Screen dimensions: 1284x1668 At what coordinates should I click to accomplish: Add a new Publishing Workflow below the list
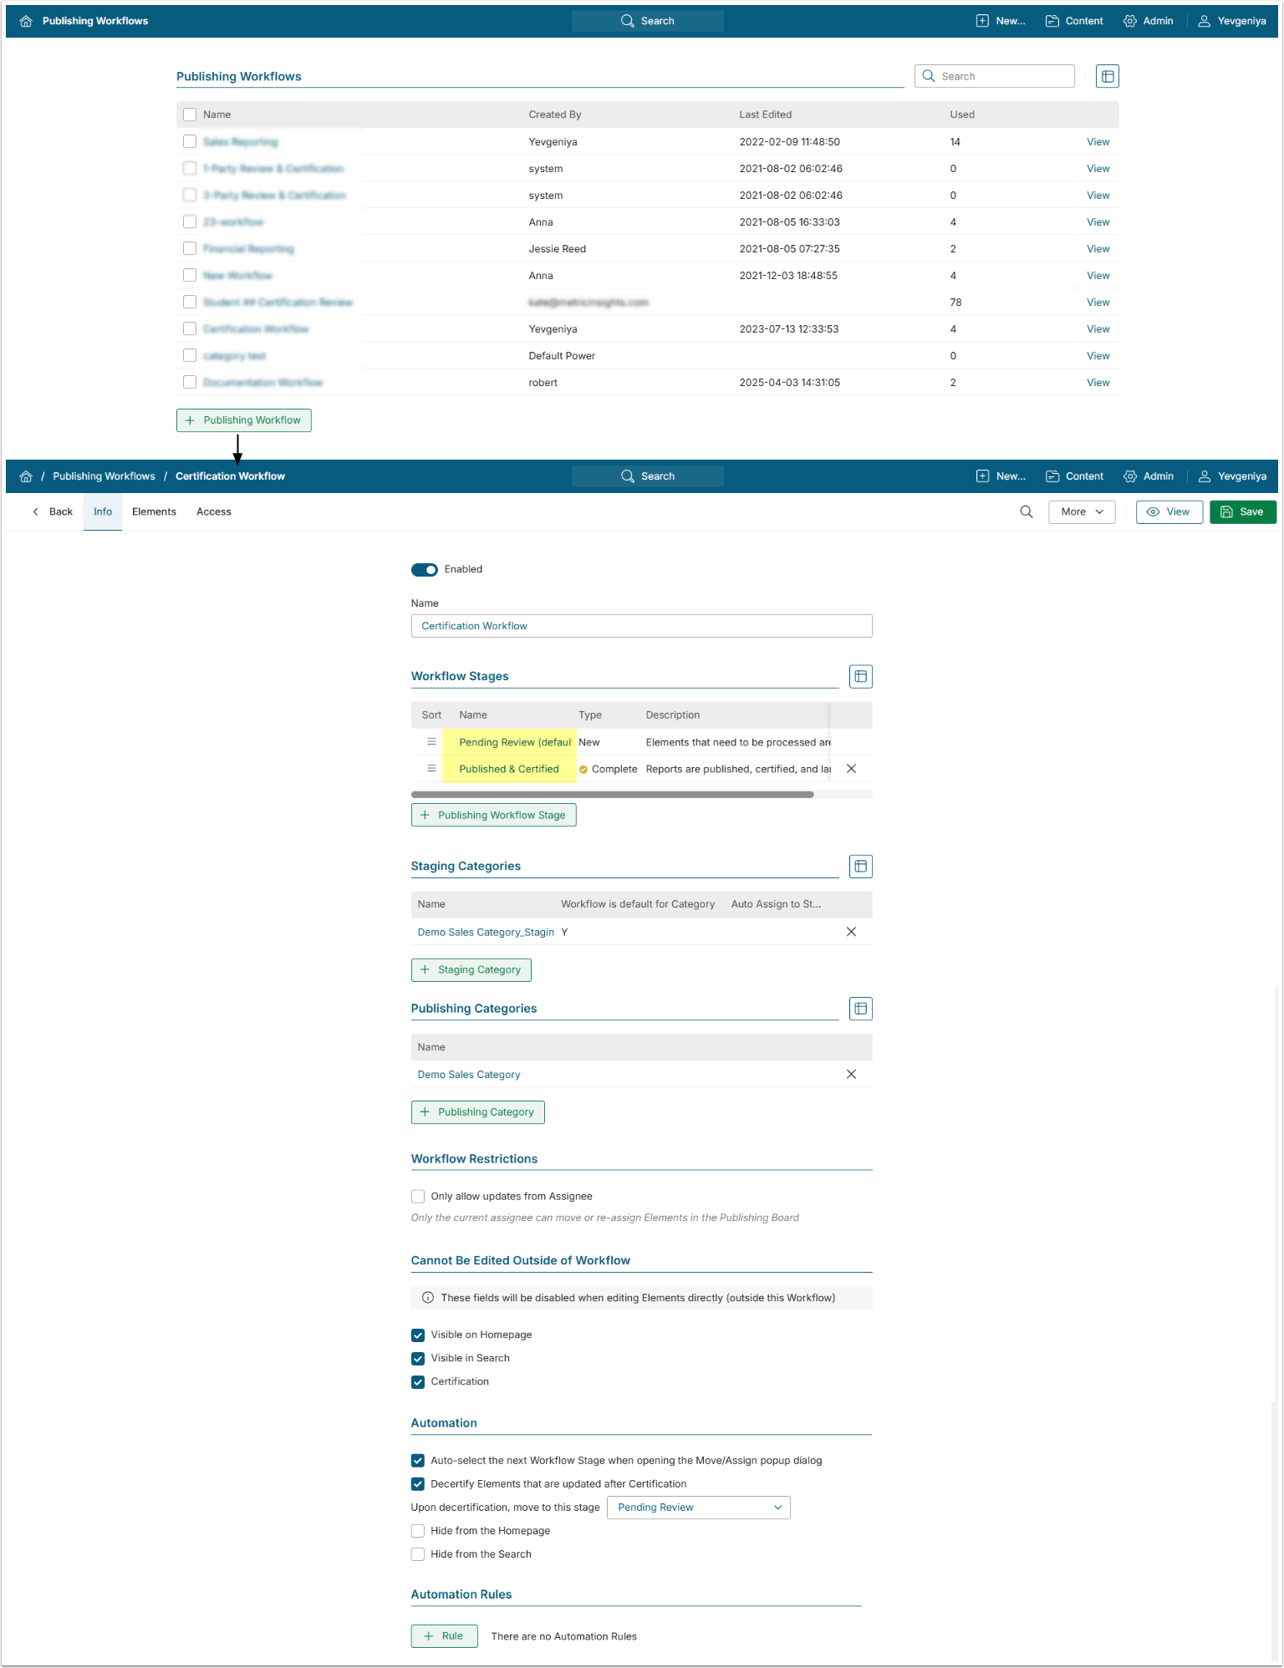point(244,420)
